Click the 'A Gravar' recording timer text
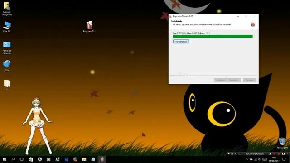290x163 pixels. coord(255,154)
